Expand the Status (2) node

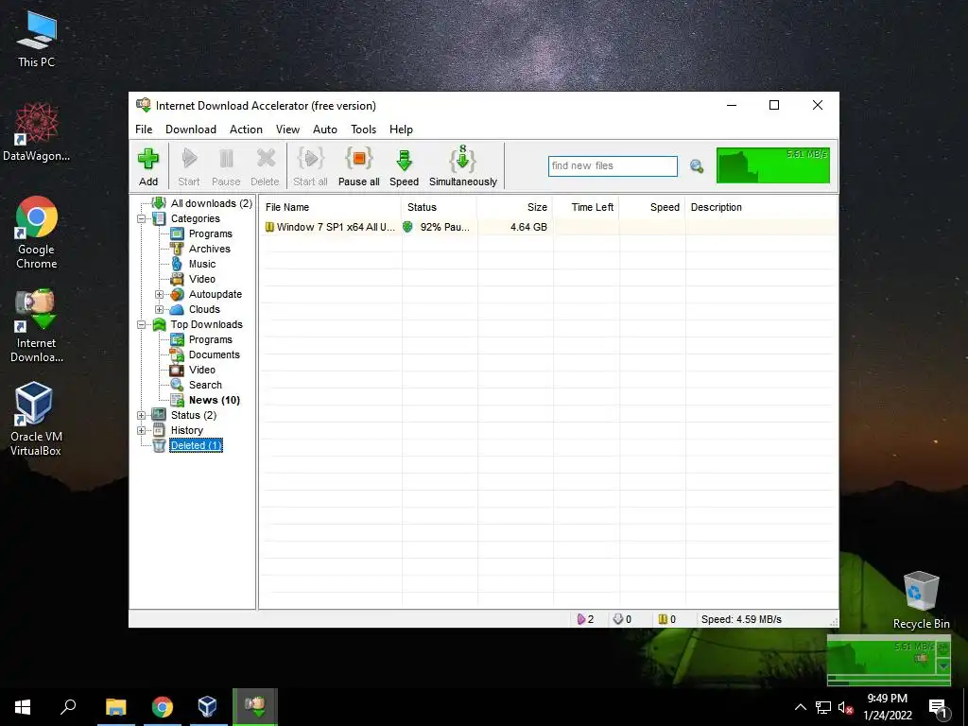tap(142, 416)
